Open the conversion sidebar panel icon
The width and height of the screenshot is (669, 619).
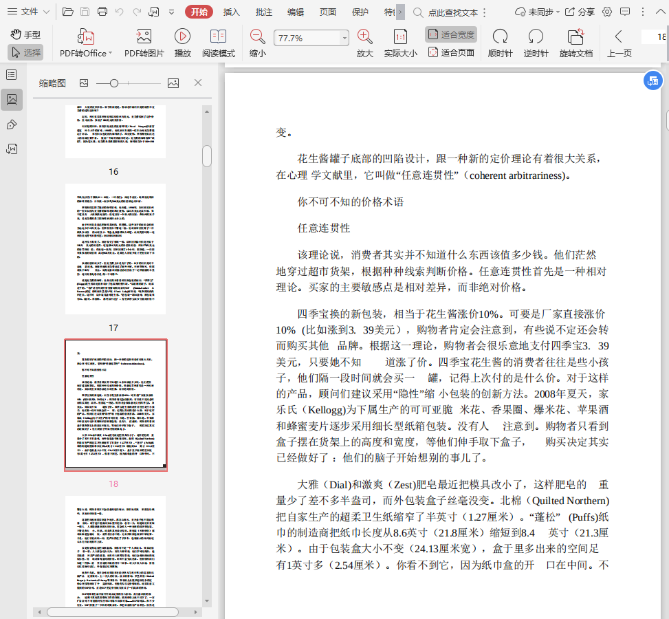click(x=12, y=149)
